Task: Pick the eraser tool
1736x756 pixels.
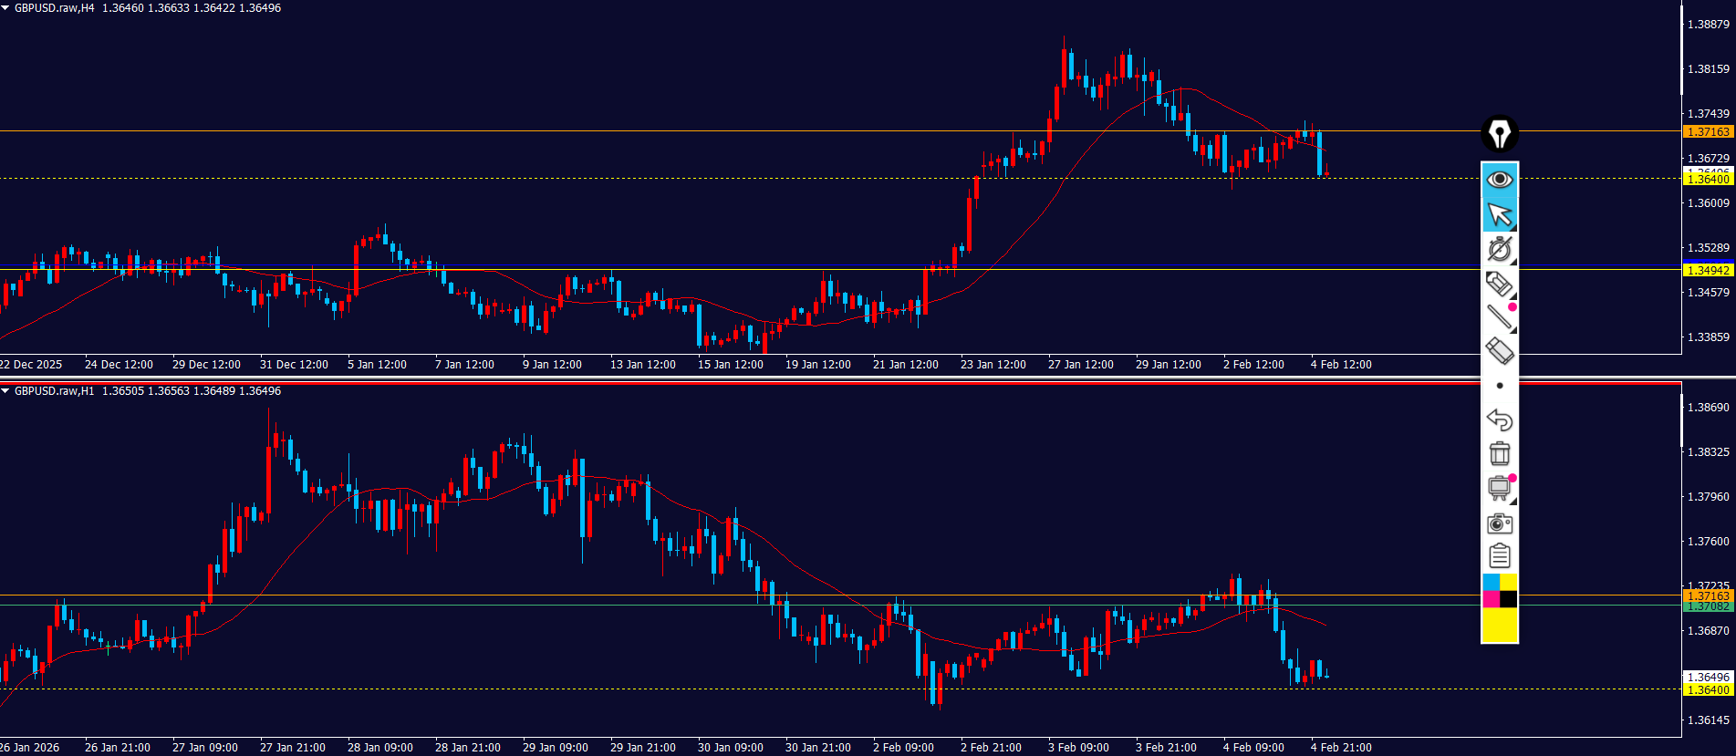Action: pyautogui.click(x=1500, y=351)
